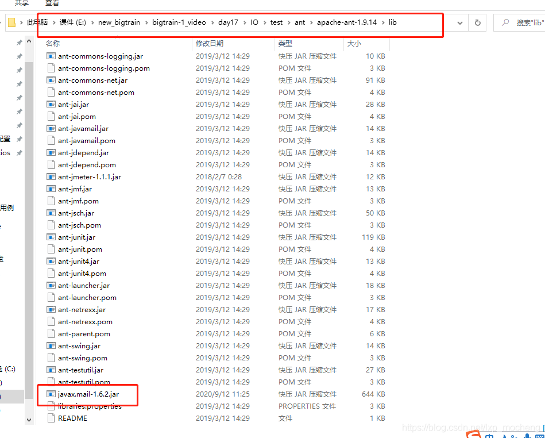Click the PROPERTIES 文件 type cell
545x438 pixels.
click(x=307, y=406)
